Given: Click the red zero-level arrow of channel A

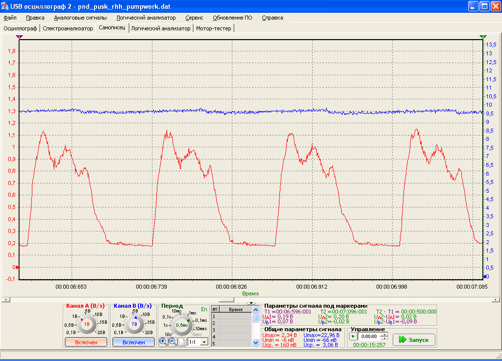Looking at the screenshot, I should coord(17,267).
